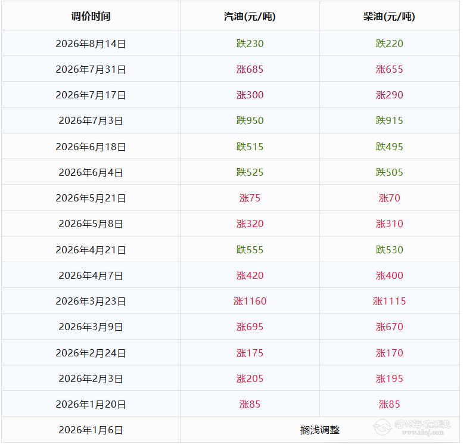
Task: Select the date 2026年4月21日
Action: point(91,250)
